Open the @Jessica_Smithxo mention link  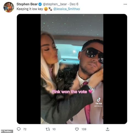[67, 9]
